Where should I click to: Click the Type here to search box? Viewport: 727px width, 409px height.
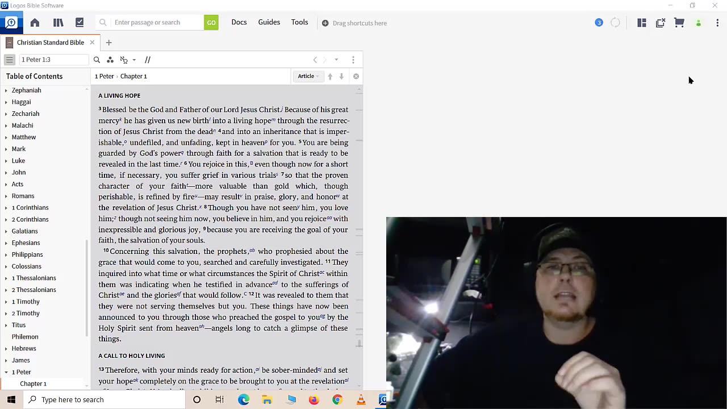tap(105, 399)
